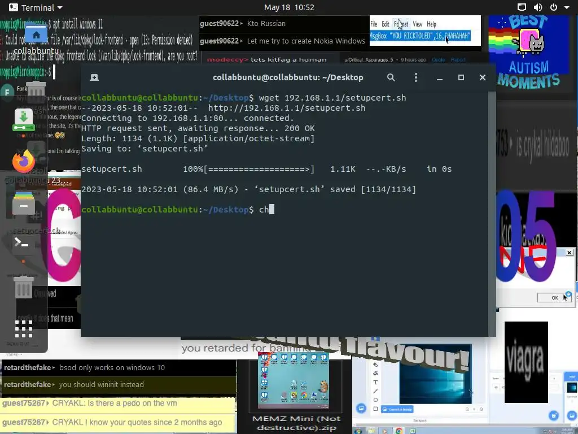
Task: Click the current prompt line with 'ch'
Action: click(178, 210)
